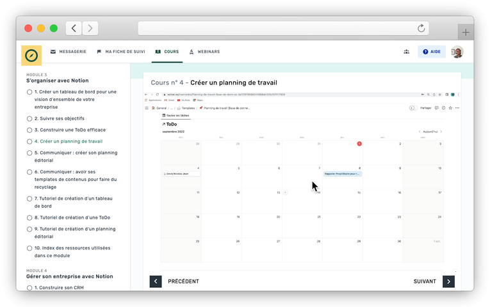The image size is (490, 307).
Task: Go to next month in Notion calendar
Action: point(441,132)
